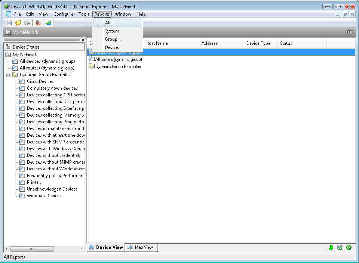
Task: Choose Device... from the Reports menu
Action: point(118,47)
